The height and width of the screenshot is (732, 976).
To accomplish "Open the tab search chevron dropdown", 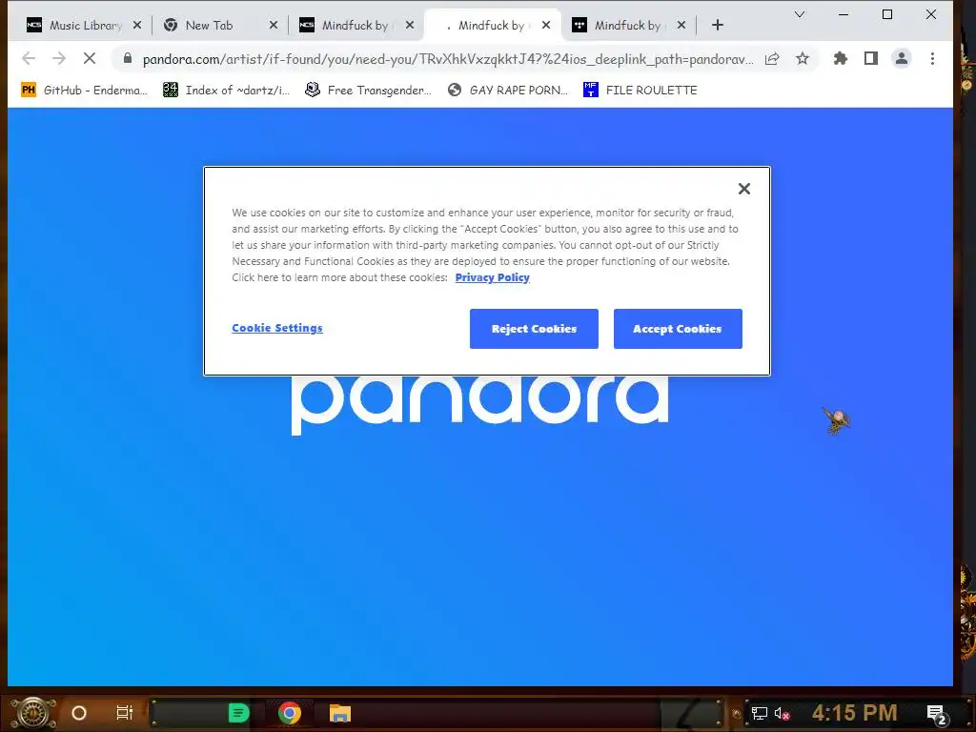I will (x=800, y=14).
